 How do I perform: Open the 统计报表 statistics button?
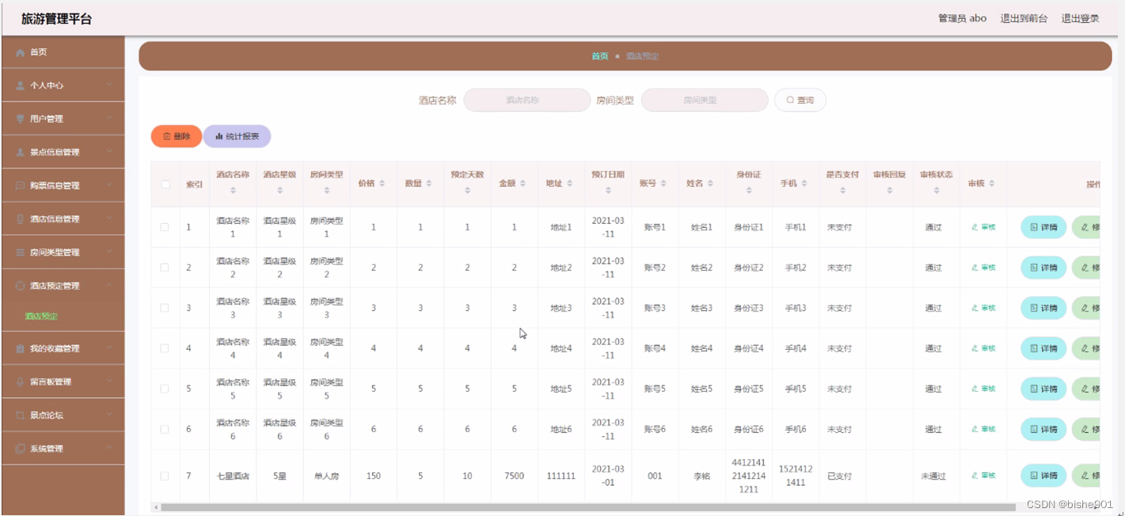(237, 136)
